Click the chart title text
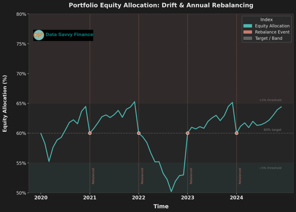296x212 pixels. (161, 5)
